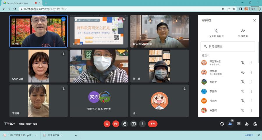The image size is (262, 140).
Task: Click the present screen button
Action: [134, 124]
